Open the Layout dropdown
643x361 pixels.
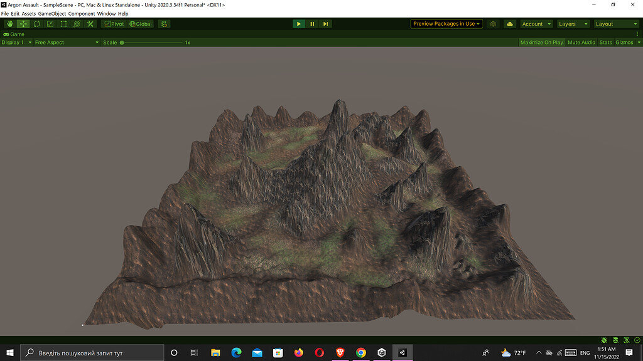[616, 24]
